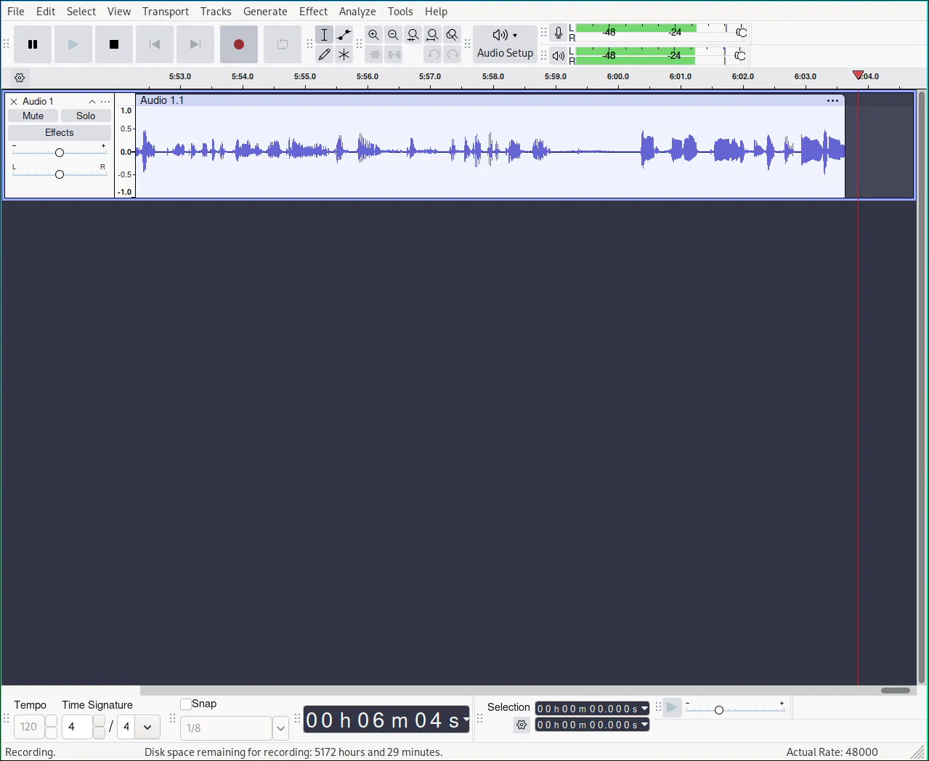The height and width of the screenshot is (761, 929).
Task: Solo the Audio 1 track
Action: (x=85, y=115)
